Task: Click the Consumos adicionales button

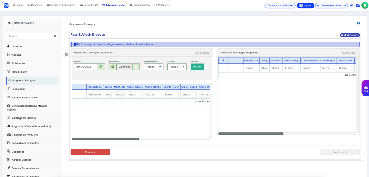Action: pos(280,5)
